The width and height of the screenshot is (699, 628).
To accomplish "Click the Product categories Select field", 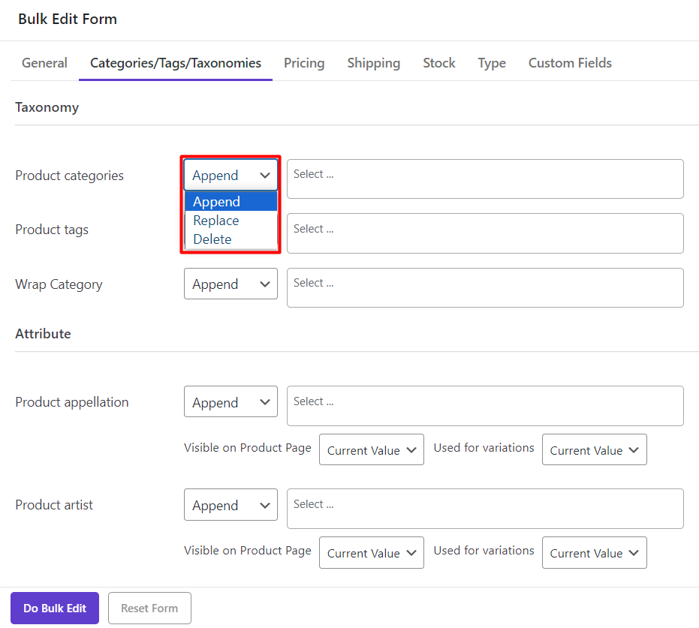I will point(485,179).
